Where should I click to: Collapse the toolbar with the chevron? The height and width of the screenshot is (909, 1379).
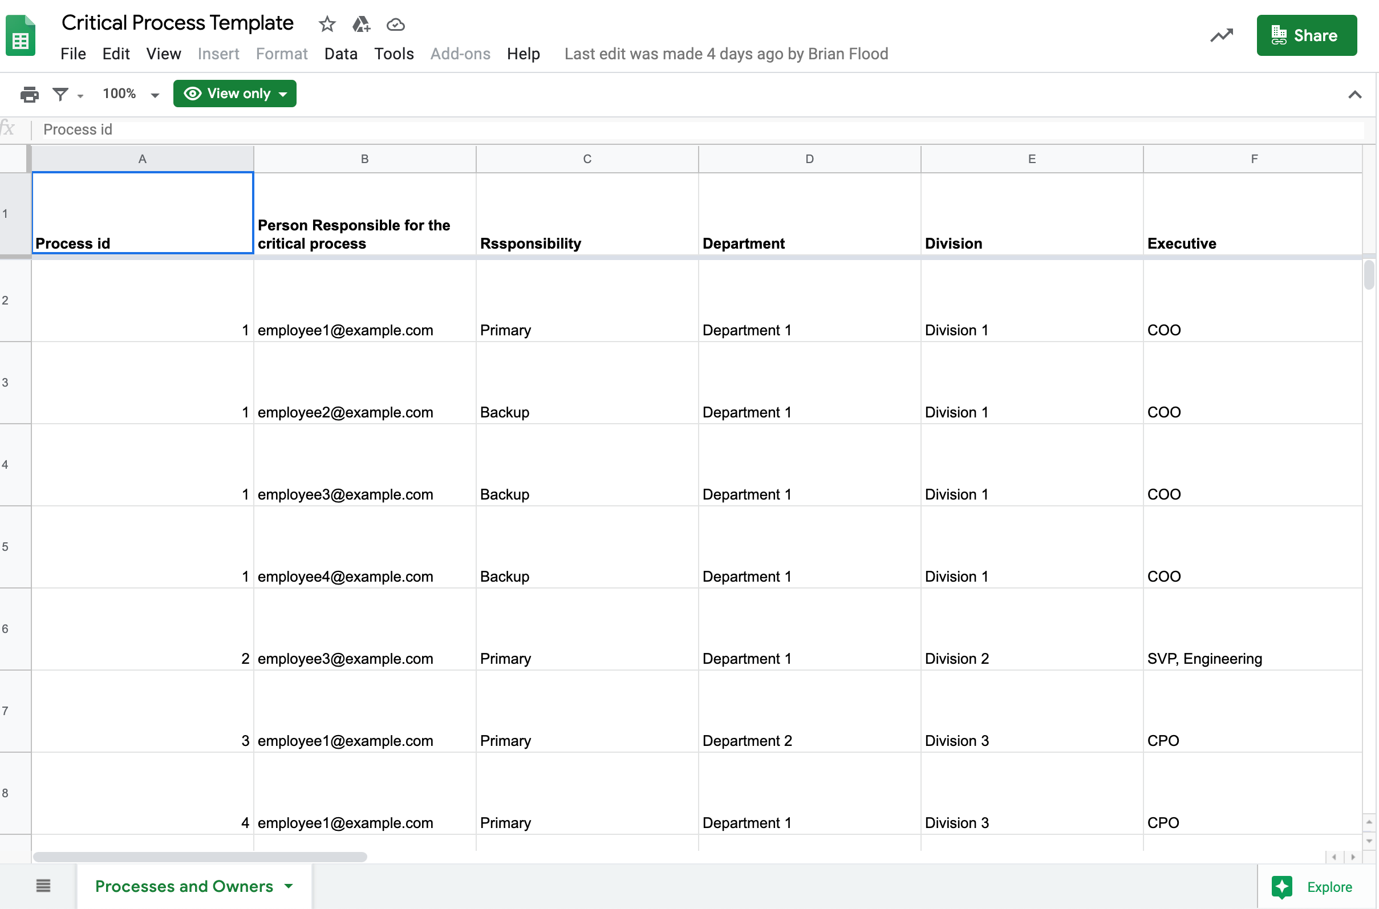click(1354, 95)
